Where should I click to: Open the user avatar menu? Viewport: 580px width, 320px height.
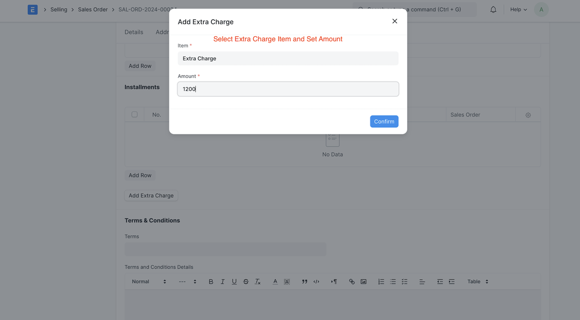pos(541,10)
